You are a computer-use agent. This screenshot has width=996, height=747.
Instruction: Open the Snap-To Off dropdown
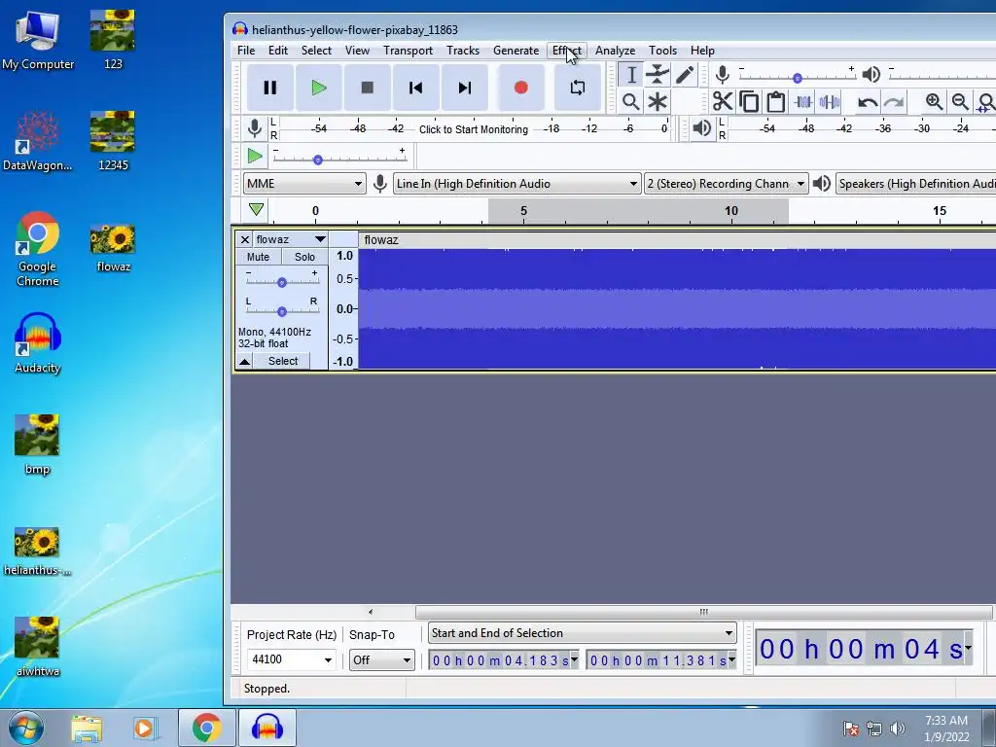pos(381,660)
